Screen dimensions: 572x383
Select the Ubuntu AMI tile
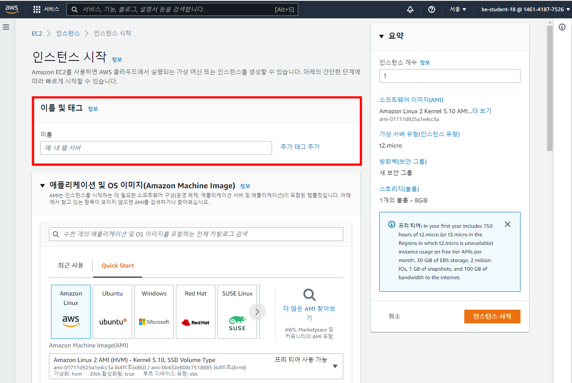coord(112,312)
